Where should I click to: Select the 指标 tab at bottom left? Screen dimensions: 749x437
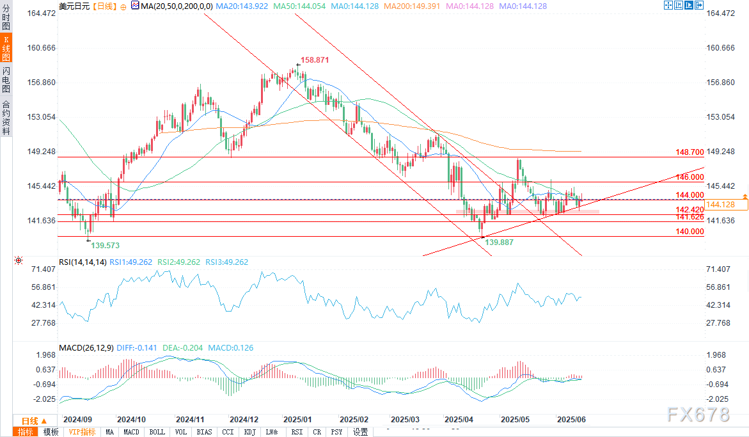point(26,432)
